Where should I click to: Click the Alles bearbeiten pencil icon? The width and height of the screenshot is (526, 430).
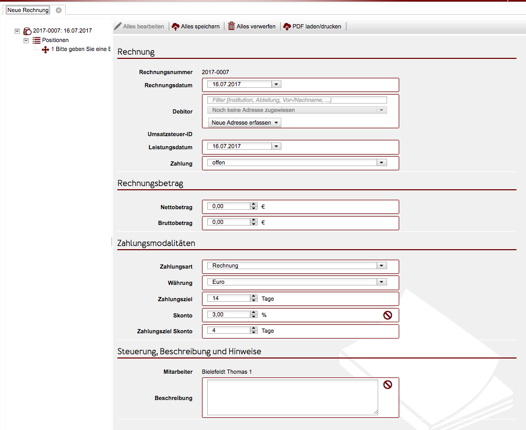pyautogui.click(x=118, y=26)
